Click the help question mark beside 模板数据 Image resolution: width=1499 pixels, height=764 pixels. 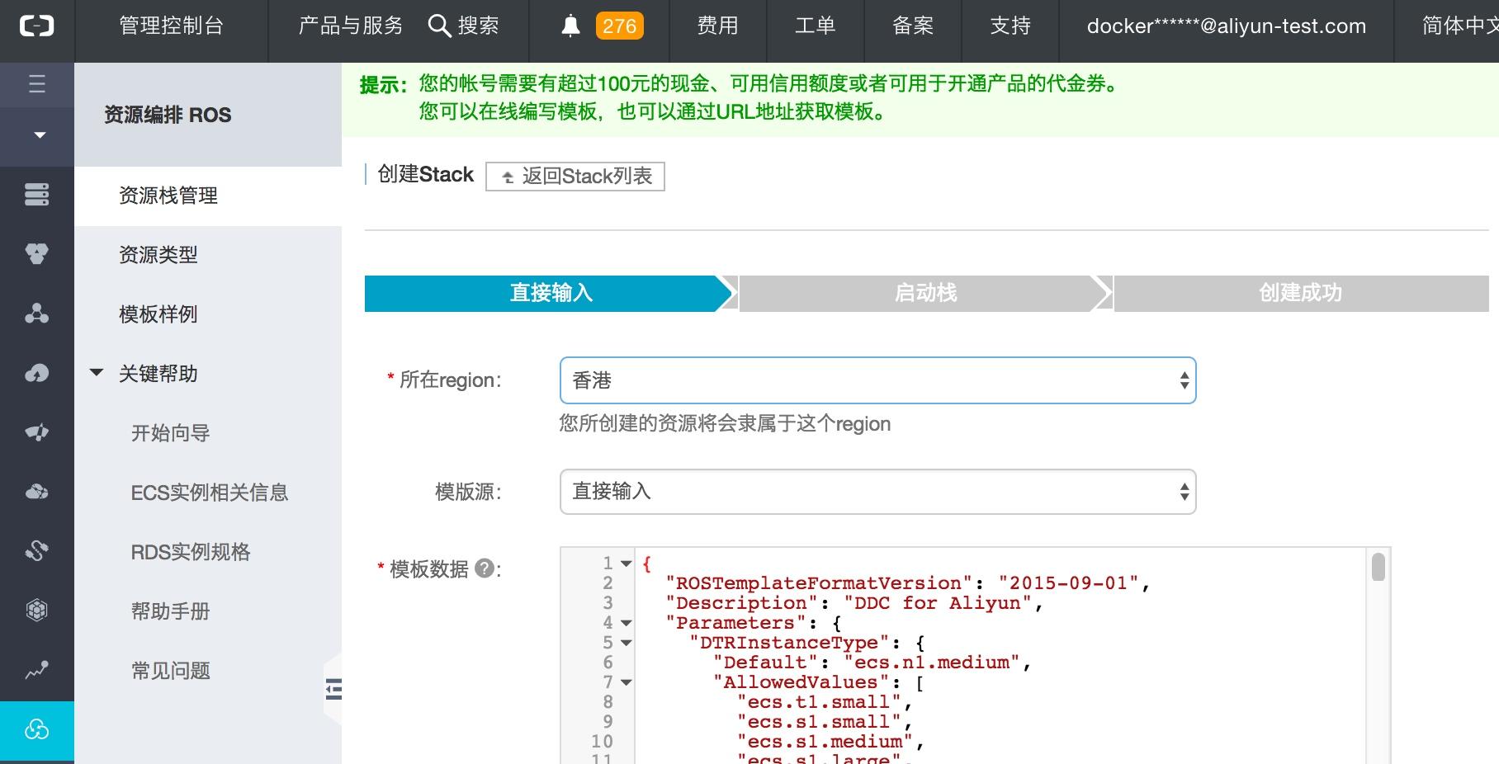click(485, 568)
